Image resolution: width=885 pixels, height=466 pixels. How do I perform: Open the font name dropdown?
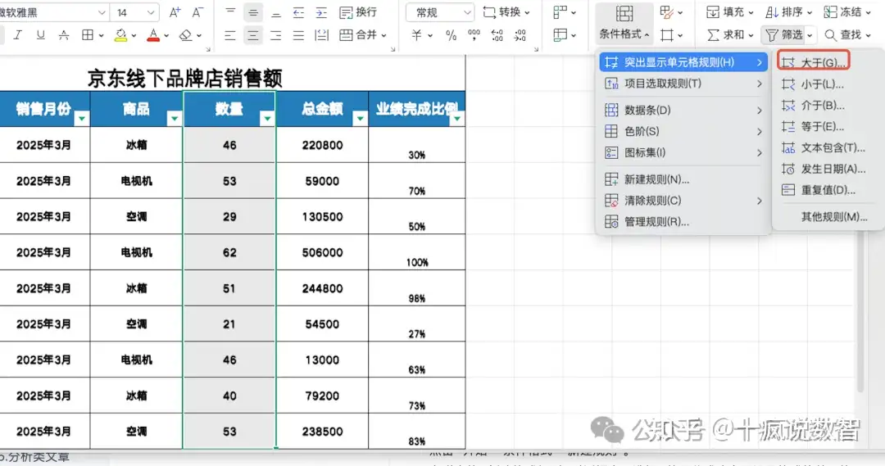(102, 11)
